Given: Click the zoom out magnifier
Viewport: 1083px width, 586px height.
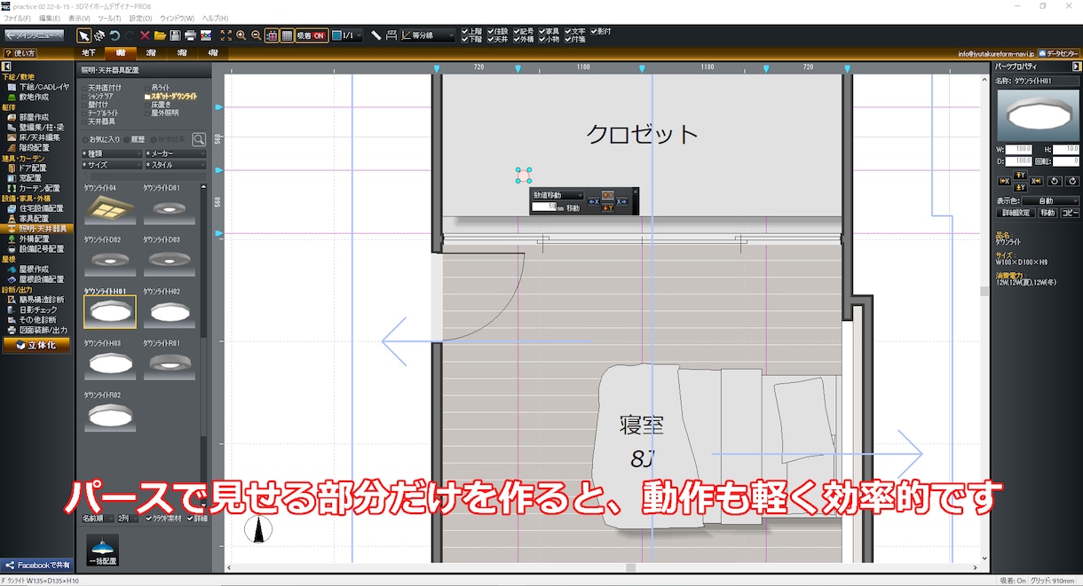Looking at the screenshot, I should pos(256,35).
